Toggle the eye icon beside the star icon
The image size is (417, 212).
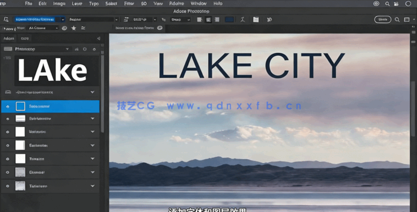click(x=64, y=28)
